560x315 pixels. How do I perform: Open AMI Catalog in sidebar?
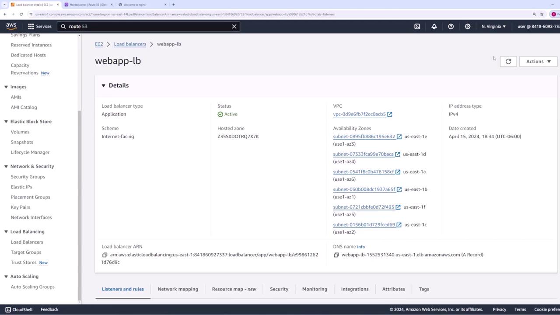click(x=24, y=107)
